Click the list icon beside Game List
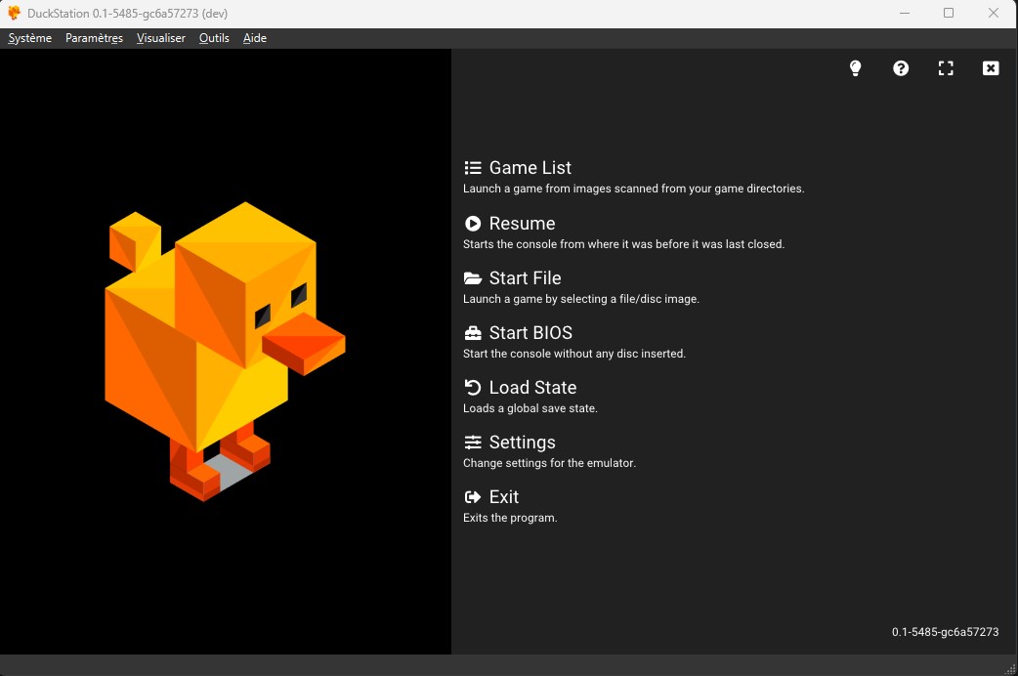The image size is (1018, 676). pos(473,168)
